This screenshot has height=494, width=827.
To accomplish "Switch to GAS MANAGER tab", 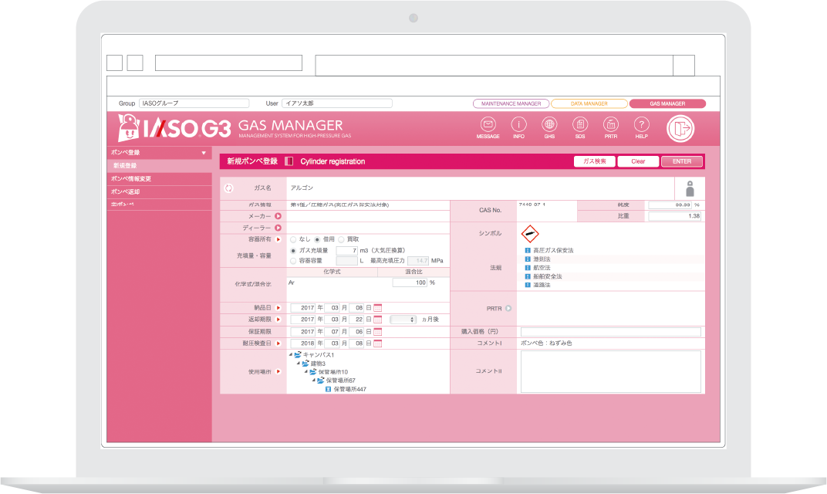I will tap(667, 103).
